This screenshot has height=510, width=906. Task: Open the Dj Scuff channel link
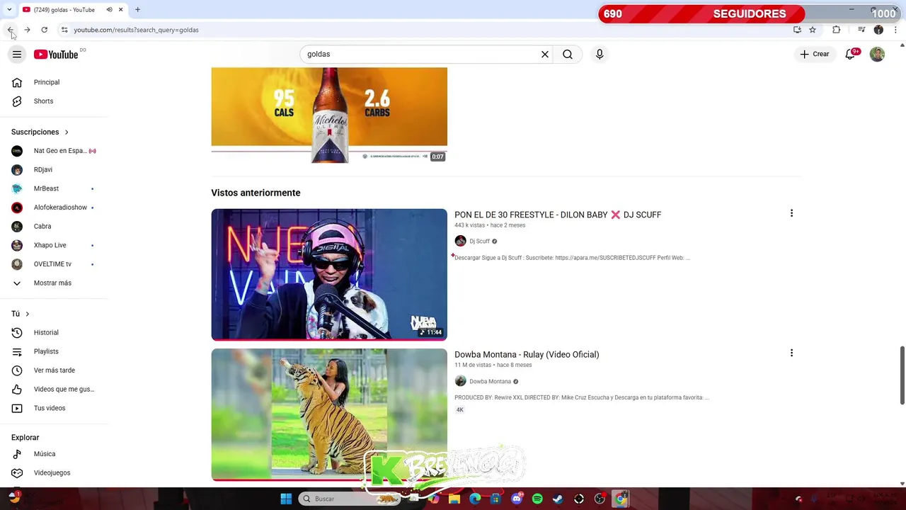[x=479, y=241]
